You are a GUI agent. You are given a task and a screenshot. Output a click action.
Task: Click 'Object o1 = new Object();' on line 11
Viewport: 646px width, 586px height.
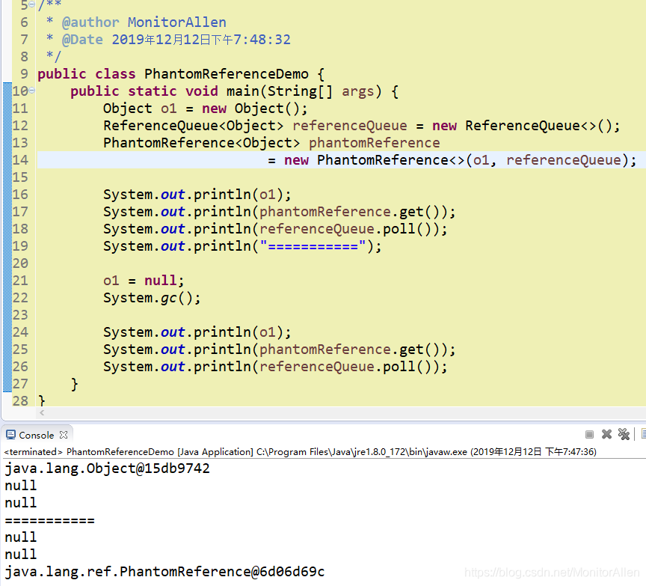[205, 109]
